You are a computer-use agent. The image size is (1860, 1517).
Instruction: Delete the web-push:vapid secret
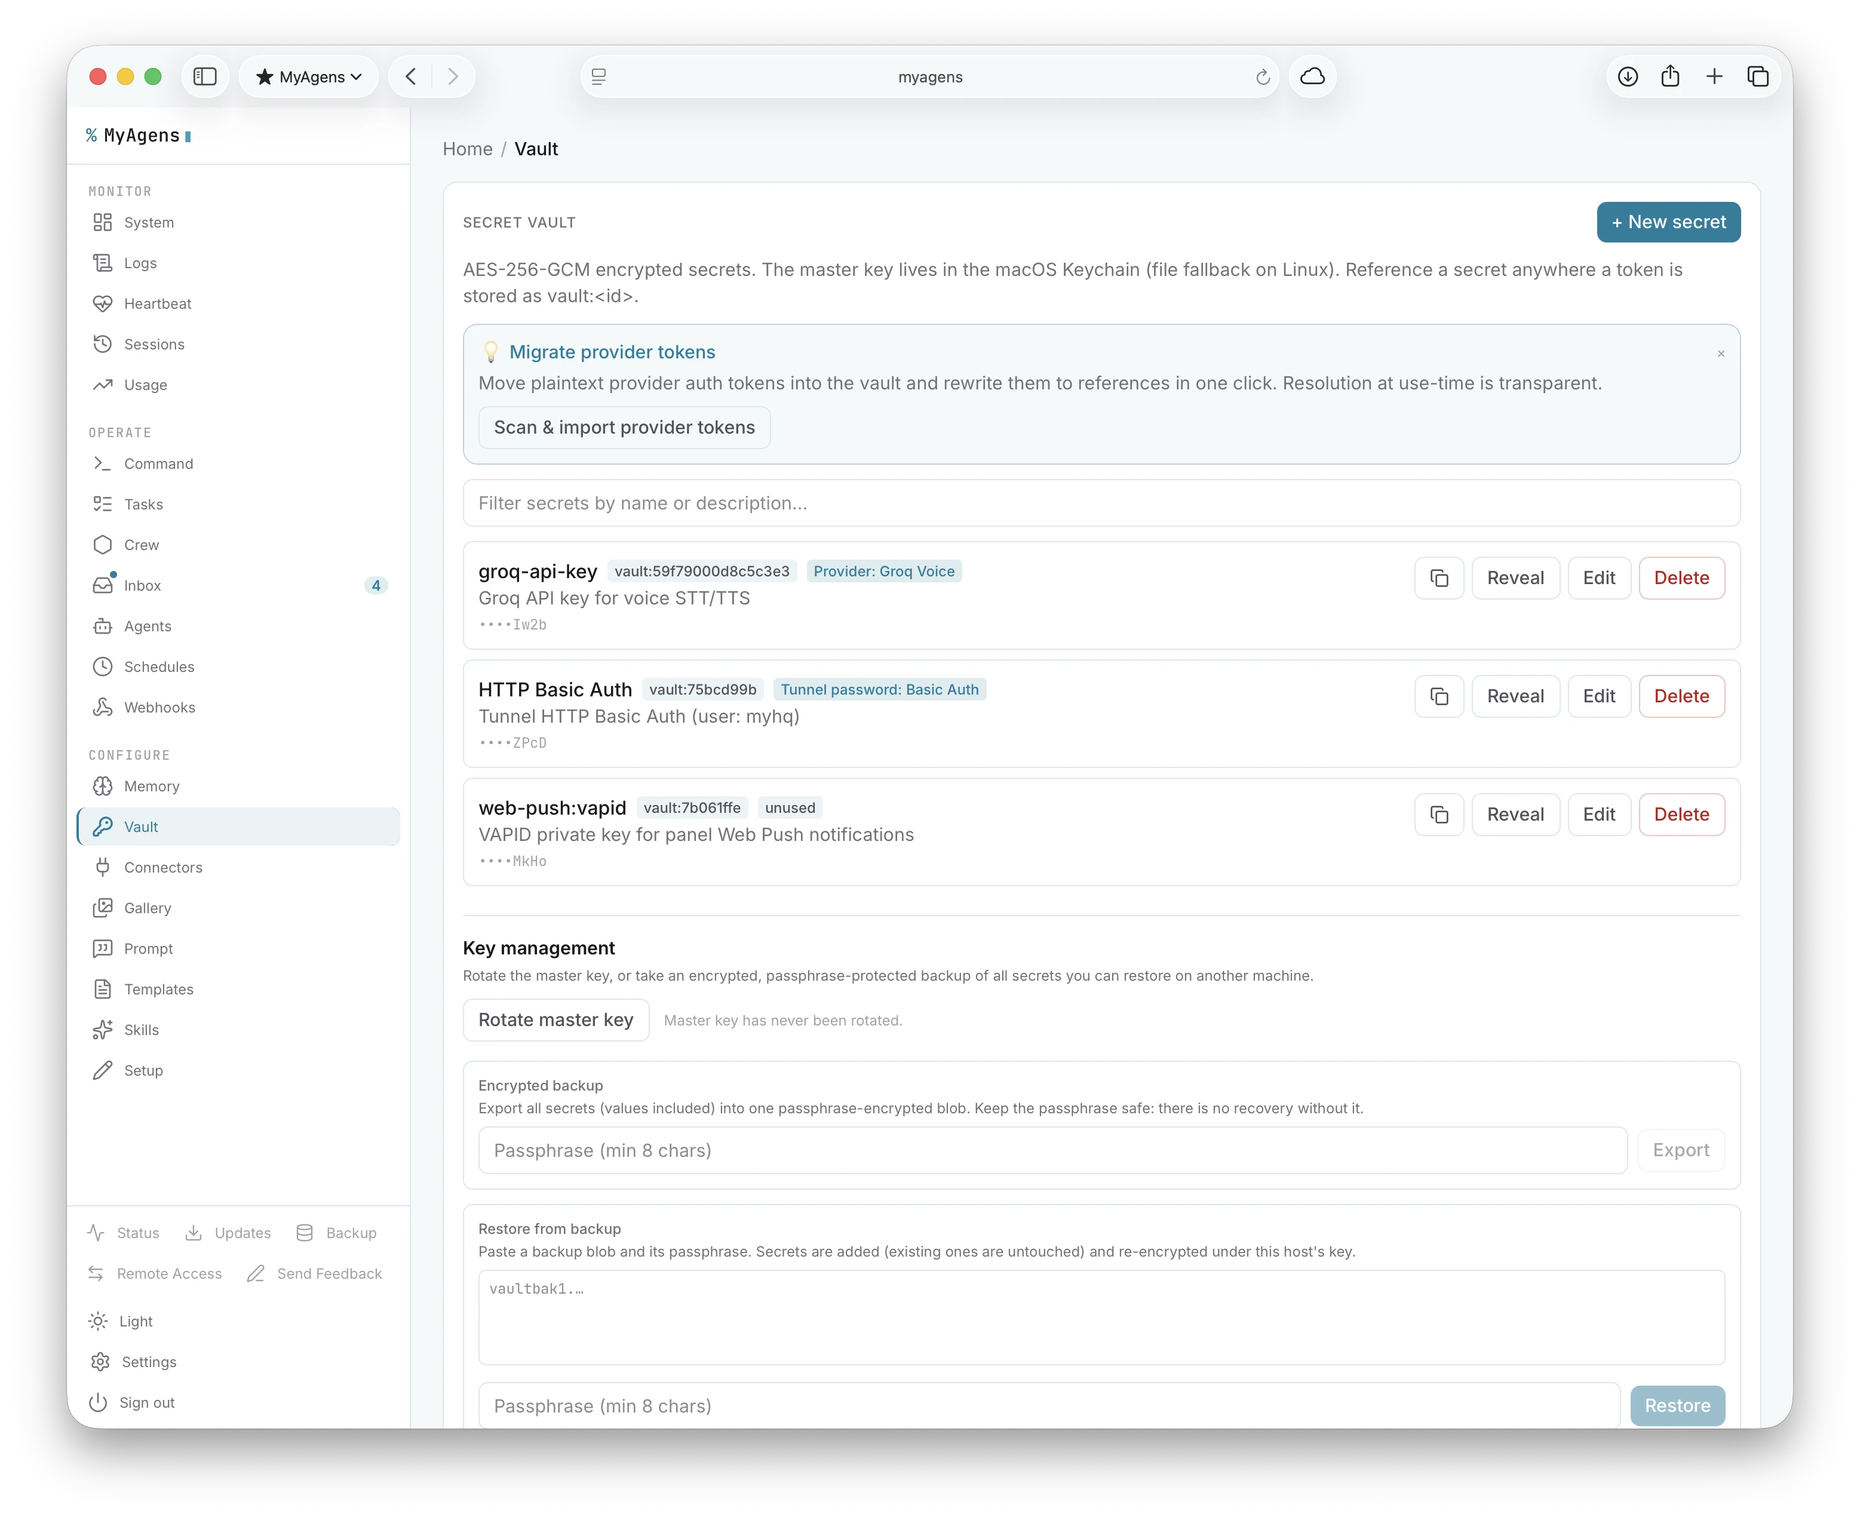coord(1681,815)
